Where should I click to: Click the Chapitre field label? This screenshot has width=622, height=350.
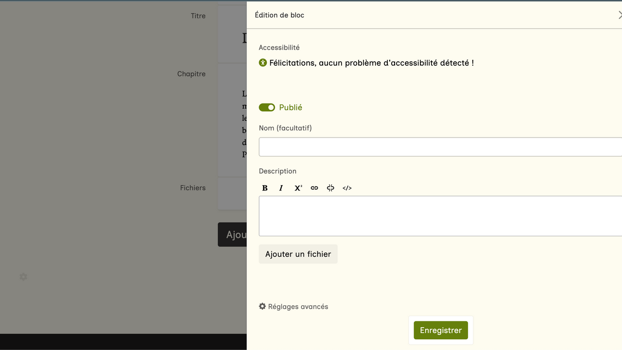pyautogui.click(x=191, y=74)
